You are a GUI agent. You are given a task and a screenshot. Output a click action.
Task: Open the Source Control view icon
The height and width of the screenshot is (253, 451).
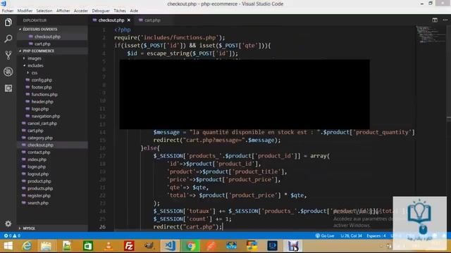point(8,55)
